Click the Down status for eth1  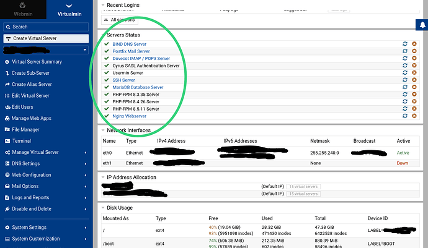point(403,163)
